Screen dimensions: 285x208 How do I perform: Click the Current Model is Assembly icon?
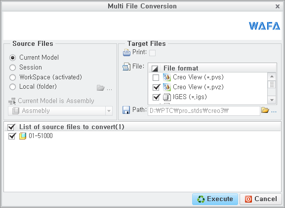[x=12, y=101]
